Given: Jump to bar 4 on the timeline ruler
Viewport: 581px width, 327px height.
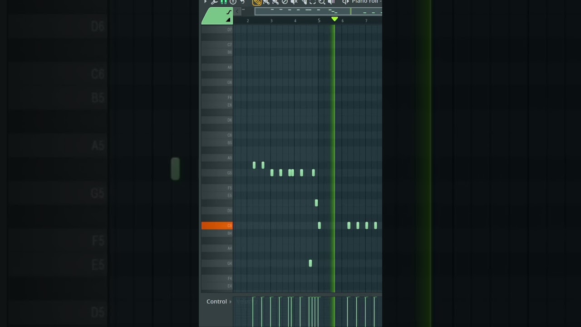Looking at the screenshot, I should (295, 21).
